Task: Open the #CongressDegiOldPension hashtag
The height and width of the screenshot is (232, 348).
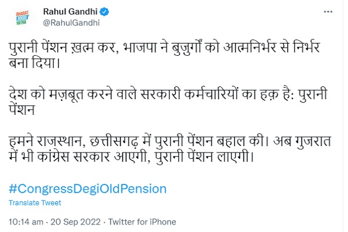Action: (88, 188)
